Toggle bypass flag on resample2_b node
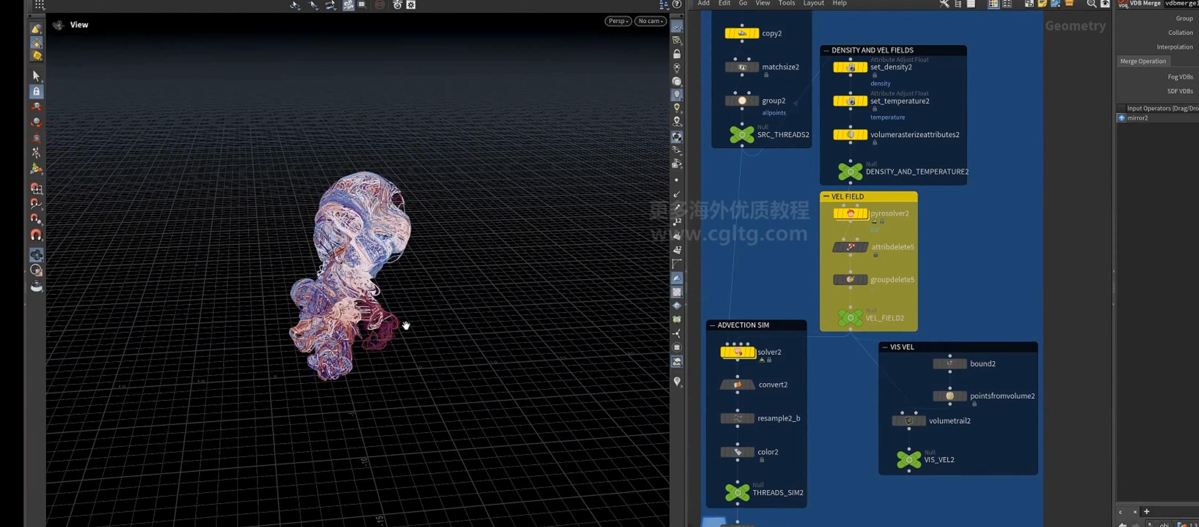 (724, 418)
